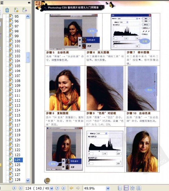Viewport: 169px width, 191px height.
Task: Click the bookmark list scroll down arrow
Action: tap(28, 180)
